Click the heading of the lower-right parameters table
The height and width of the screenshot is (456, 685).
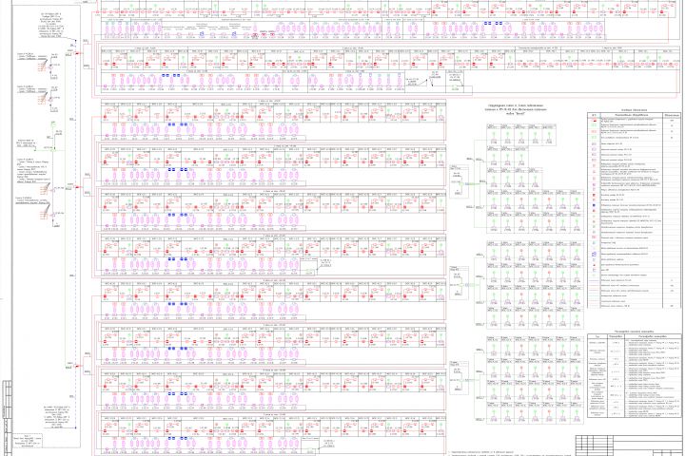[x=633, y=332]
